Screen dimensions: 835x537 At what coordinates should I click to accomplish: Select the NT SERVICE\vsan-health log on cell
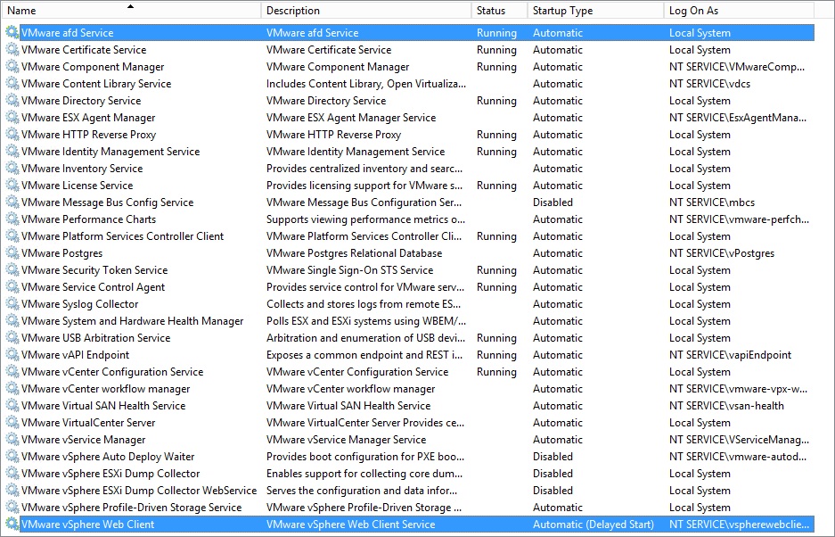(x=726, y=406)
